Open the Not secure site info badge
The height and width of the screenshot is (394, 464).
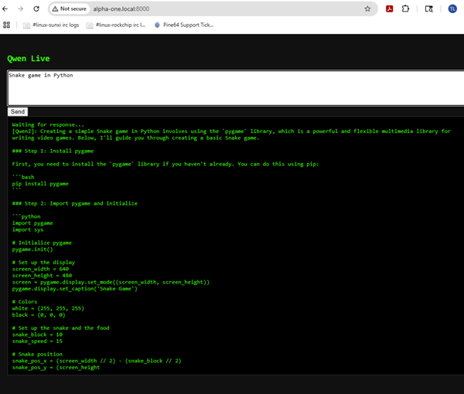pos(70,8)
